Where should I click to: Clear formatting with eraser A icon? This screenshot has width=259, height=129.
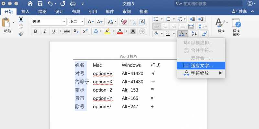(124, 22)
